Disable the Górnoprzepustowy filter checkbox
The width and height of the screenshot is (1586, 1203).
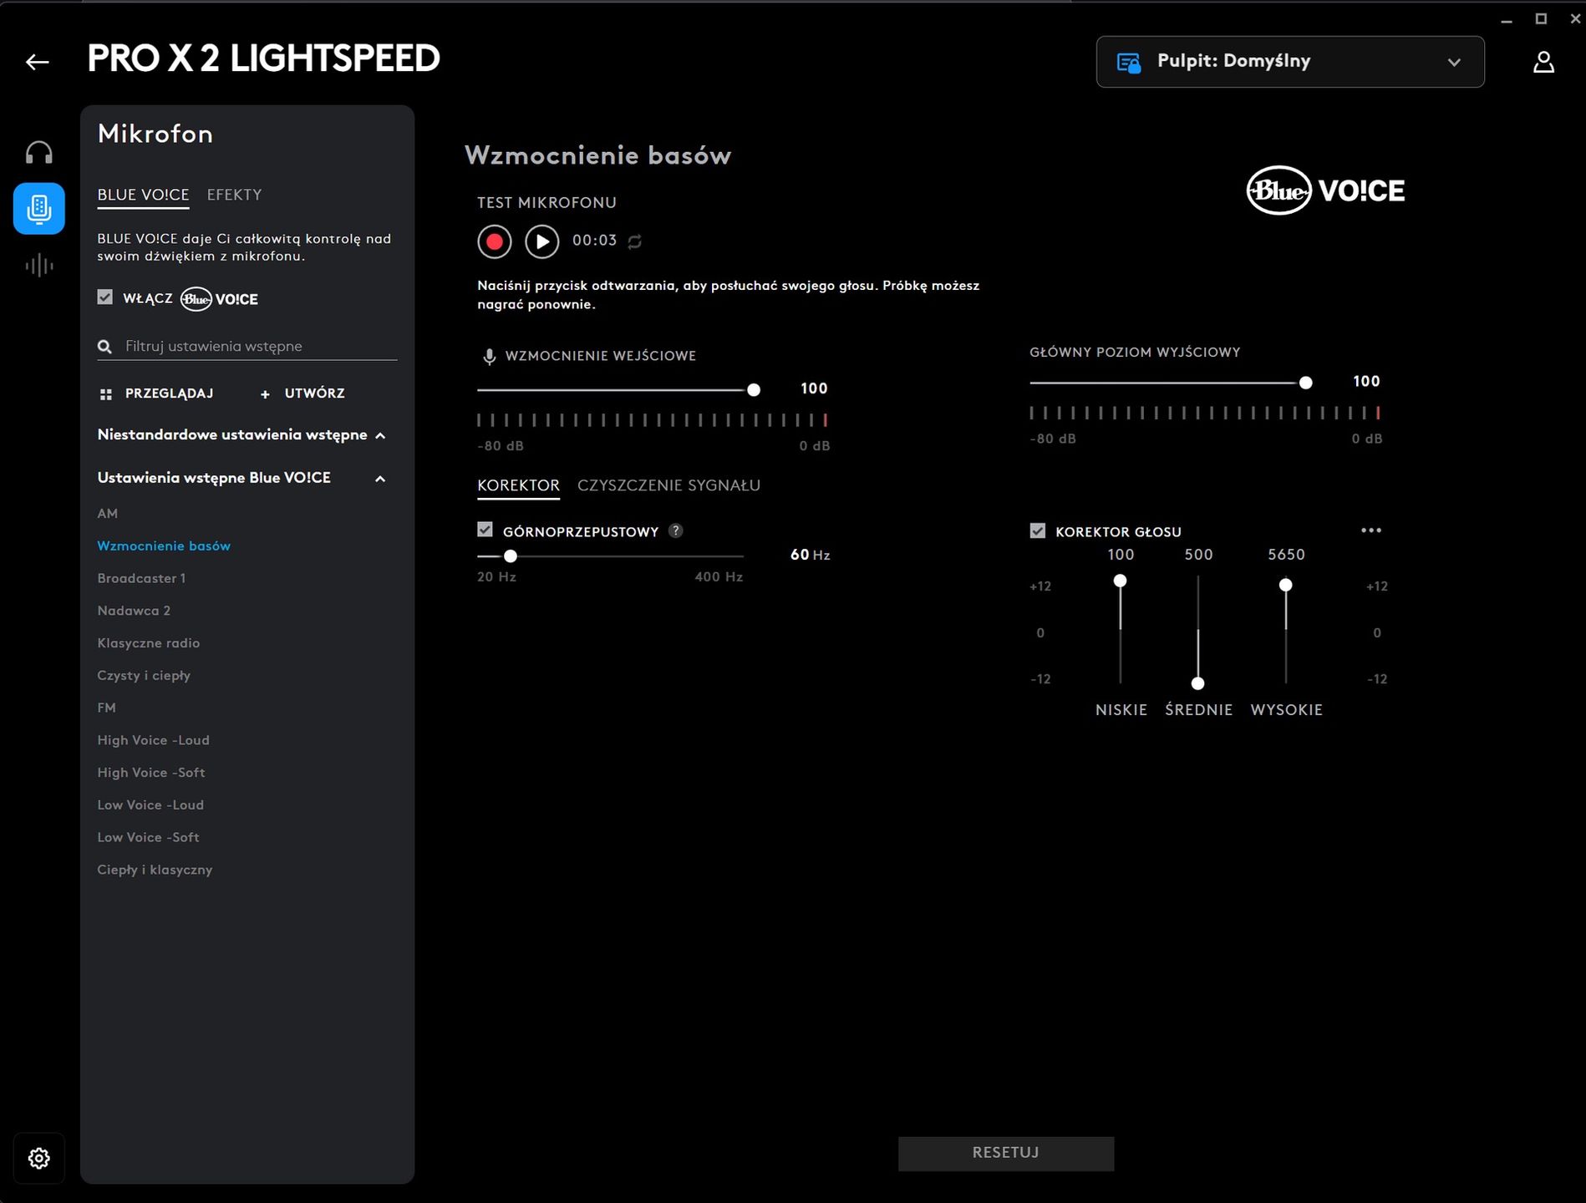click(x=485, y=529)
